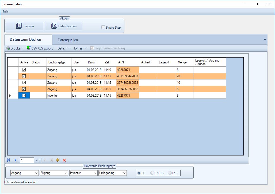The width and height of the screenshot is (275, 194).
Task: Minimize the Externe Daten window
Action: 244,4
